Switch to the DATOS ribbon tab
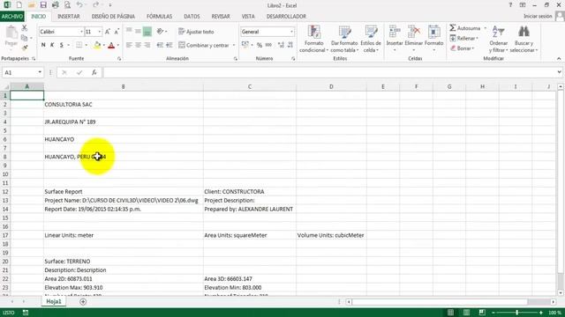 point(192,17)
